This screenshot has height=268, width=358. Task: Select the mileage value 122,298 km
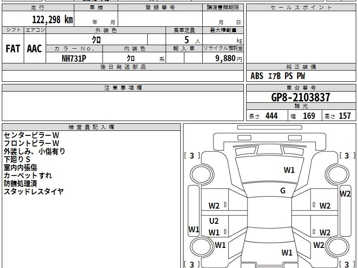[x=52, y=20]
